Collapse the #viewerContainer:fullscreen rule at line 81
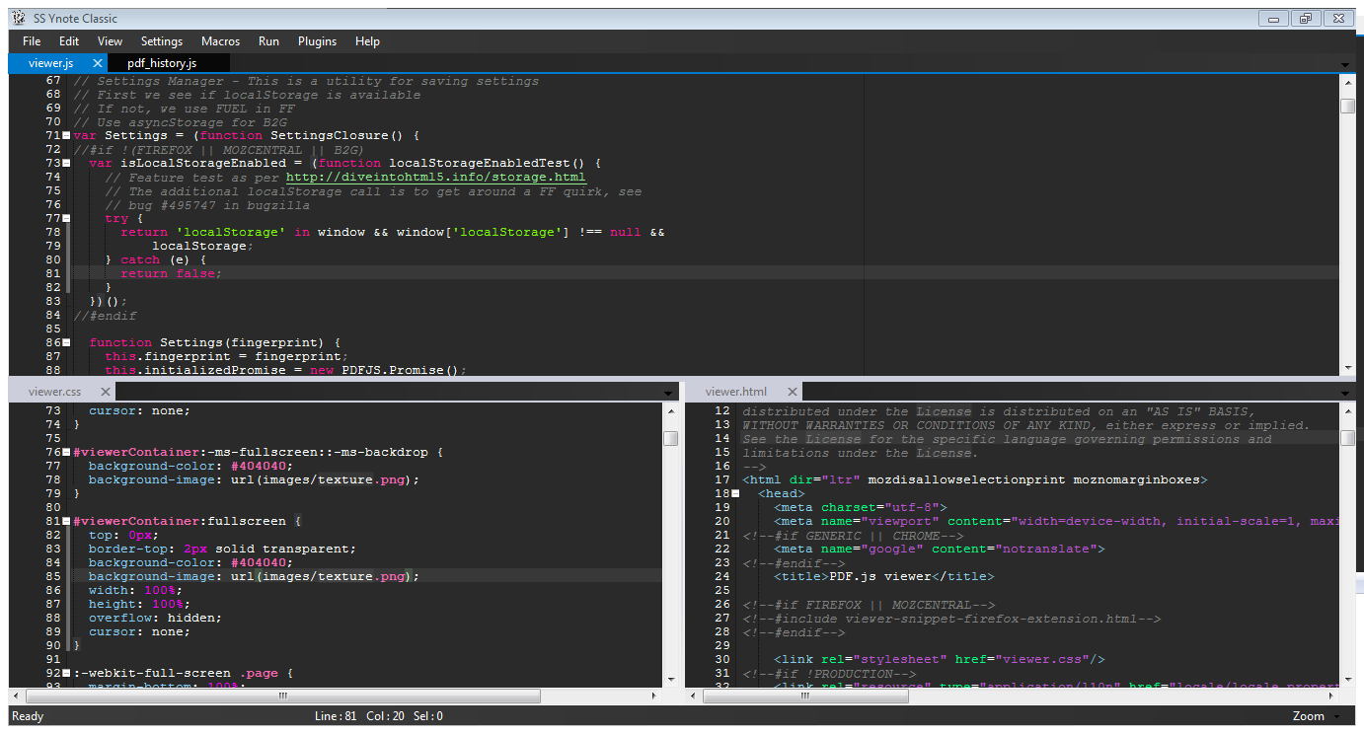 click(64, 520)
